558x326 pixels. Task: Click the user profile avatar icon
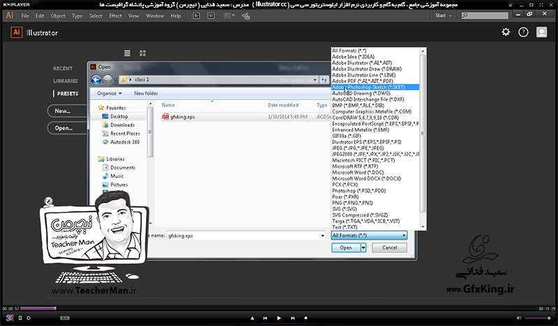point(542,32)
